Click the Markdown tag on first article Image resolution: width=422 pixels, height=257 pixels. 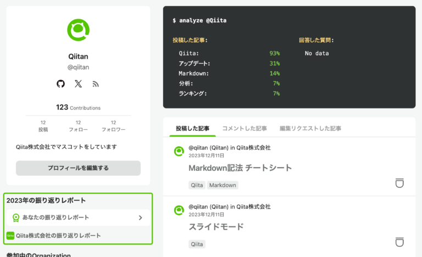(x=223, y=185)
